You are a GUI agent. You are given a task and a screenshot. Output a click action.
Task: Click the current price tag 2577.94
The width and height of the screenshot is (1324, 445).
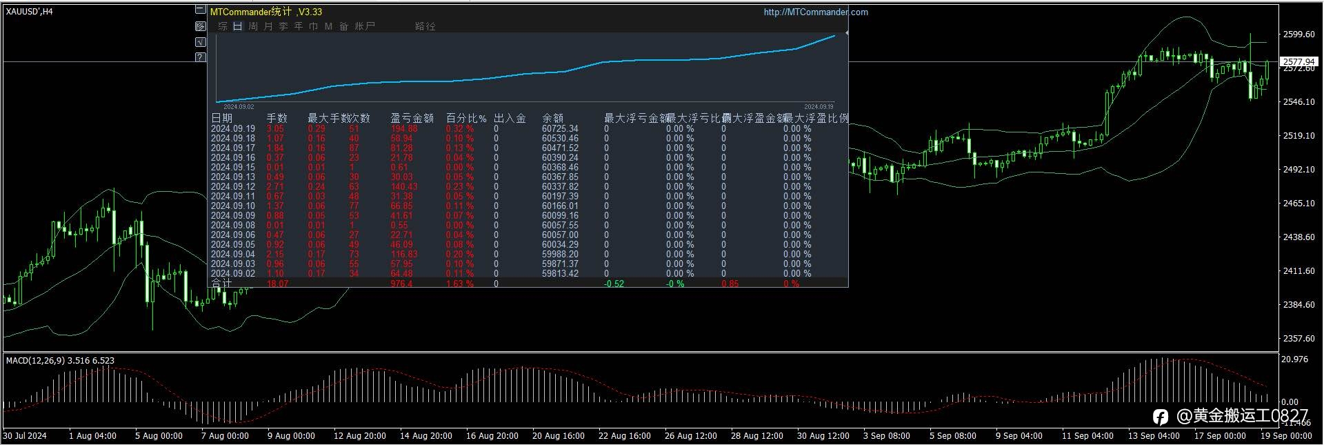tap(1298, 62)
